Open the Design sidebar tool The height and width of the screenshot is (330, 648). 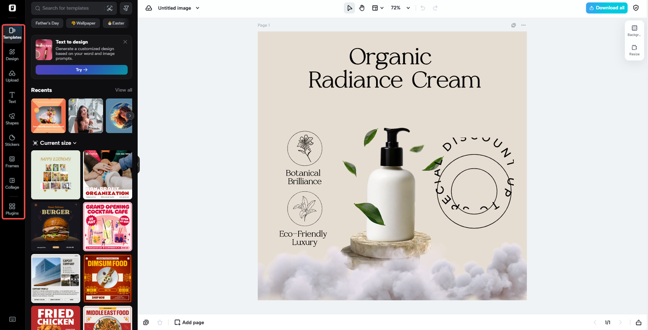12,55
